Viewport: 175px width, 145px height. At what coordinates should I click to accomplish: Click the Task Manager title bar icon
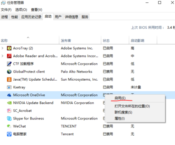click(3, 3)
